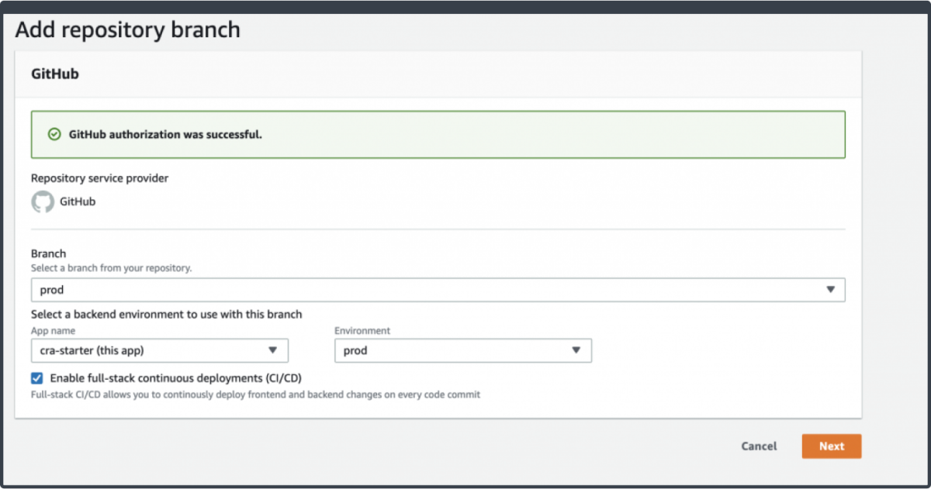Click the GitHub octocat logo icon
Viewport: 931px width, 489px height.
[x=43, y=202]
